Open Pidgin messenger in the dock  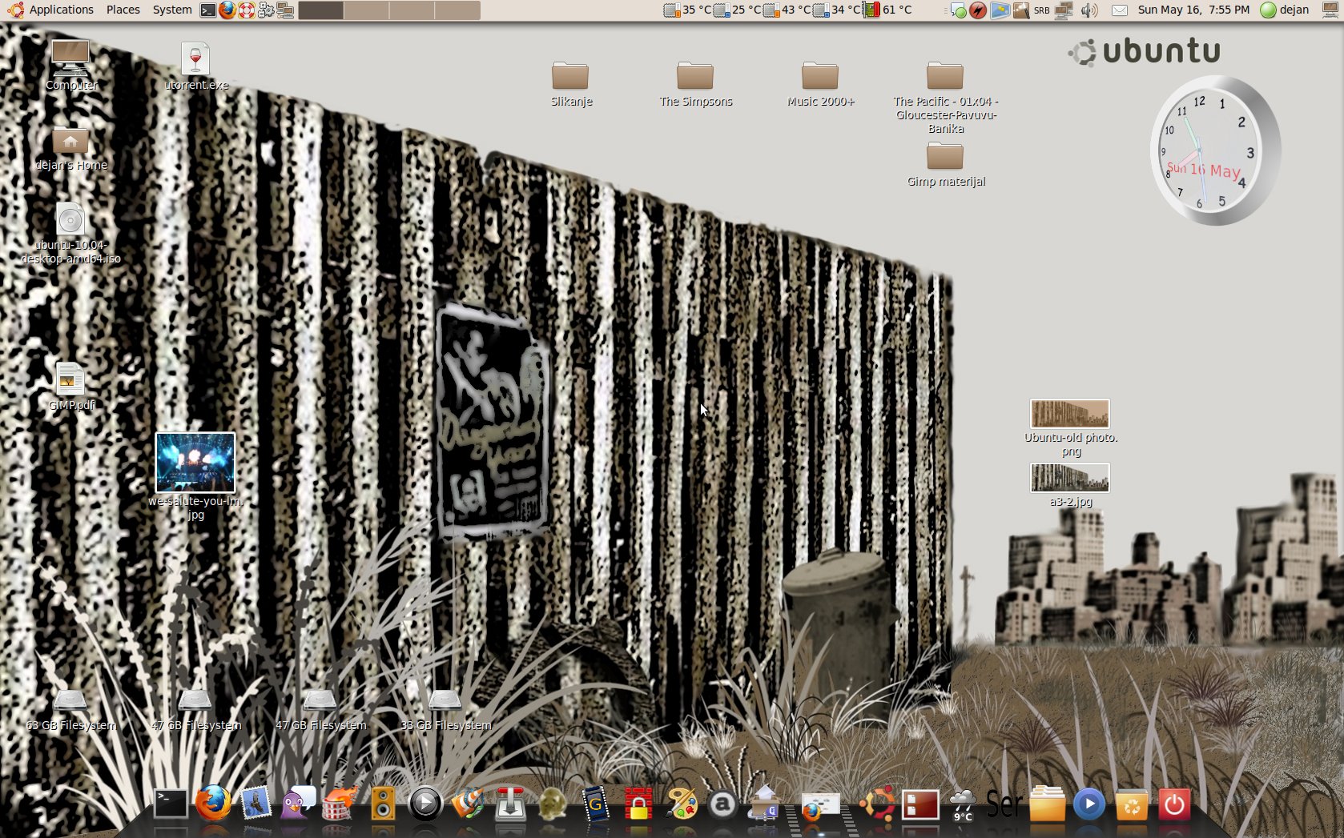[x=298, y=803]
